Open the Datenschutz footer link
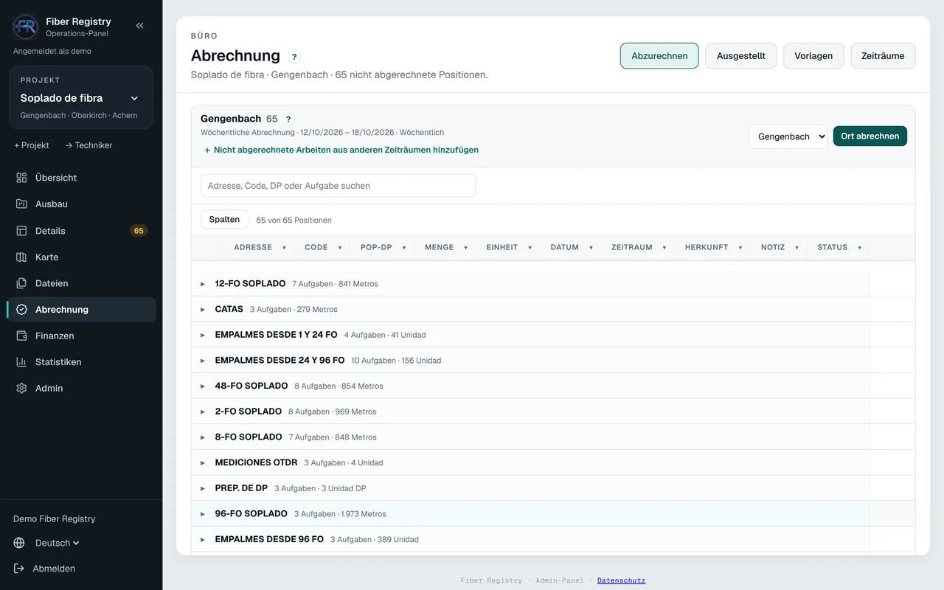Viewport: 944px width, 590px height. coord(621,580)
